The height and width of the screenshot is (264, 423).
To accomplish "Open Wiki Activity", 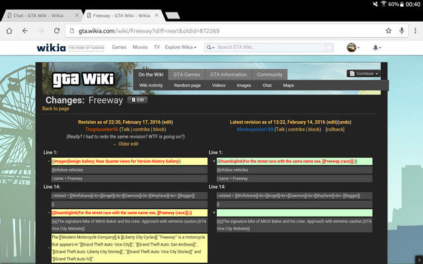I will pyautogui.click(x=151, y=85).
